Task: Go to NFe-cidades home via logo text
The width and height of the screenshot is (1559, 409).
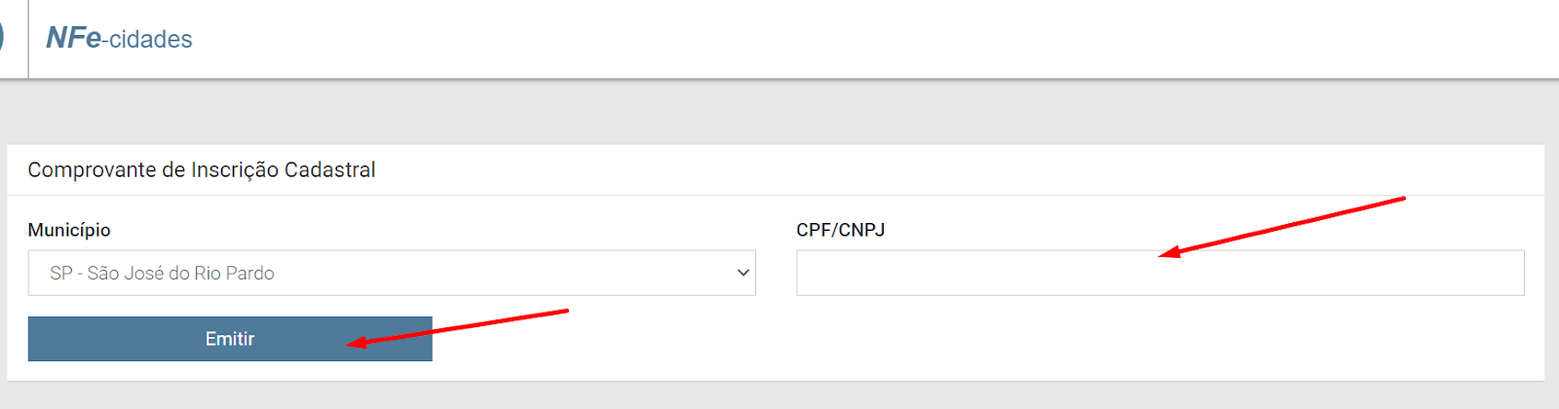Action: (119, 38)
